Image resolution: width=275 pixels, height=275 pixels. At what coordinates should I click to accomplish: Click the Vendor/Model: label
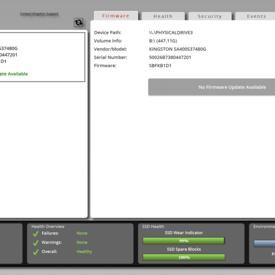(110, 49)
